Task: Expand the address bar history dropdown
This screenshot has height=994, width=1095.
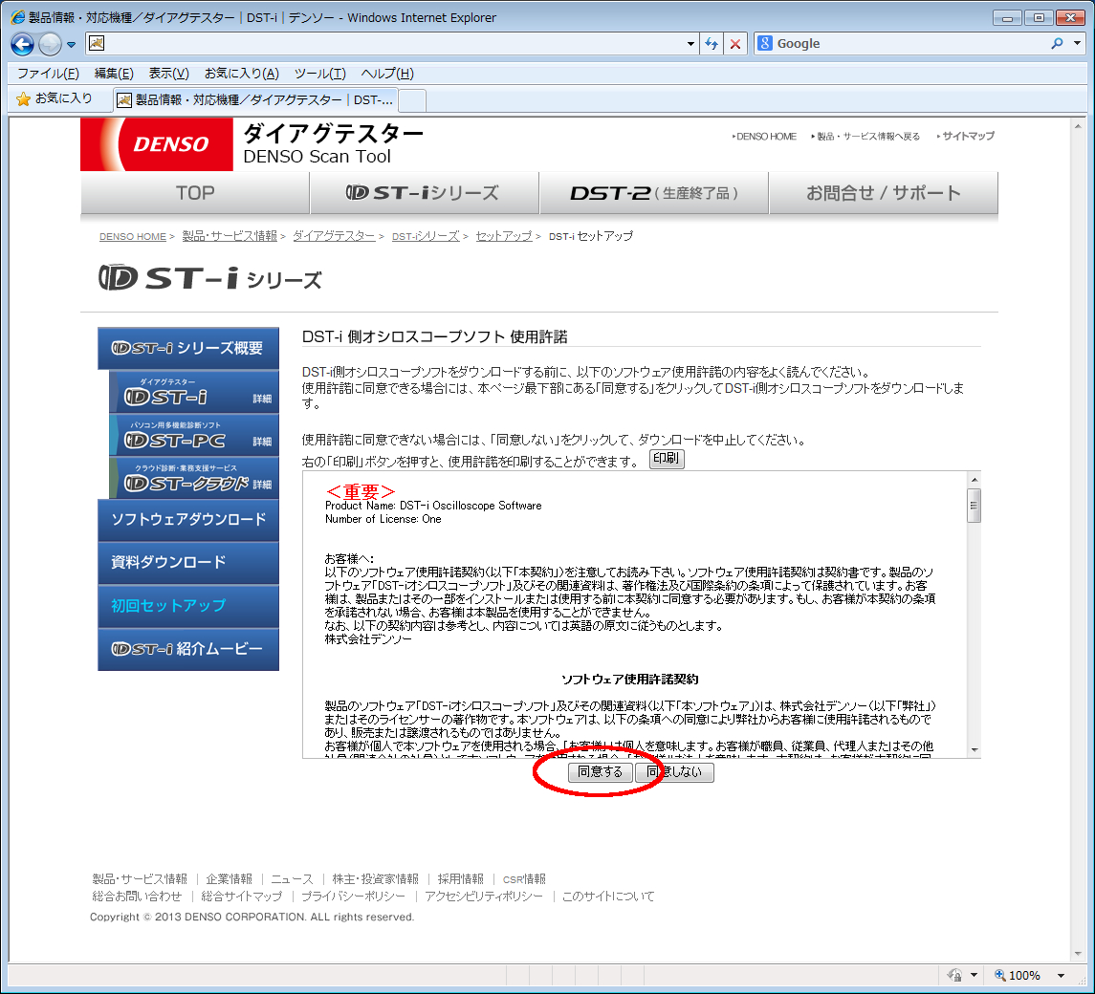Action: tap(690, 43)
